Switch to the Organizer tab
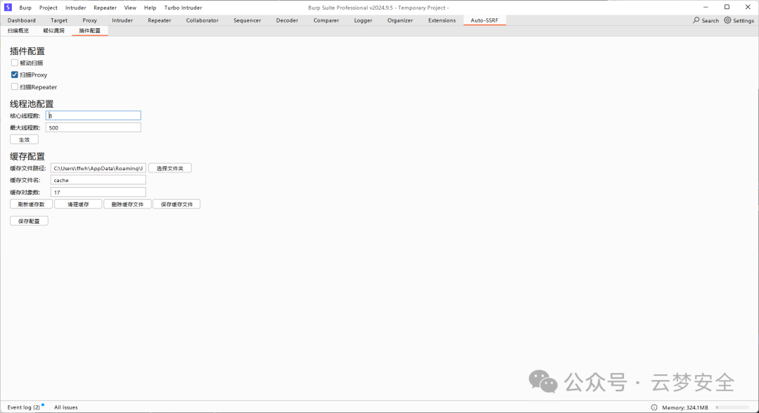 400,20
